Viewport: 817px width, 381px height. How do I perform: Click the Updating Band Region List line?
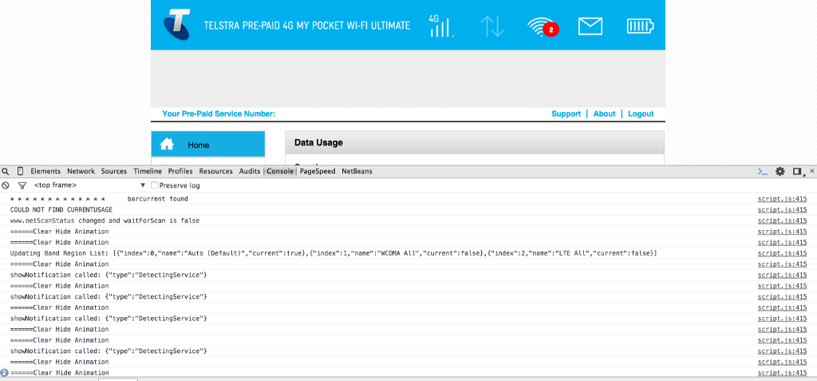[x=334, y=253]
